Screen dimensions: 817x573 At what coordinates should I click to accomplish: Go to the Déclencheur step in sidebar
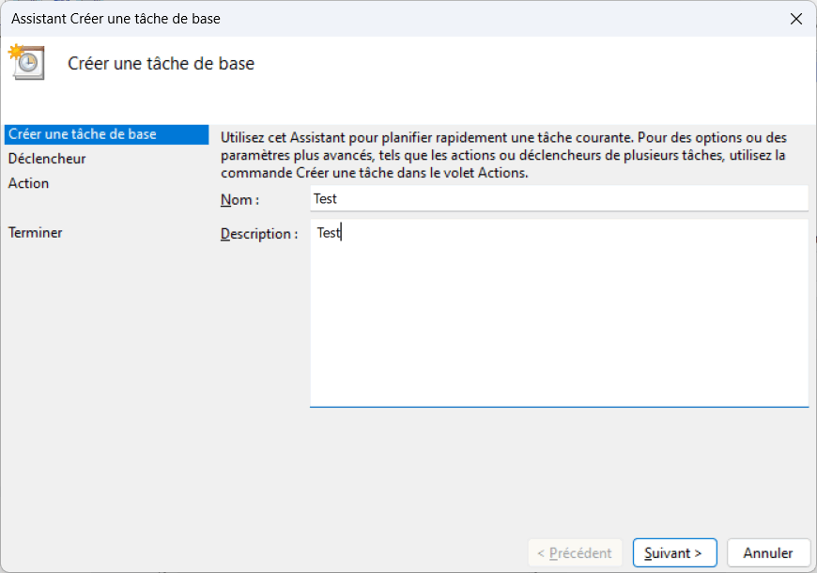tap(47, 159)
